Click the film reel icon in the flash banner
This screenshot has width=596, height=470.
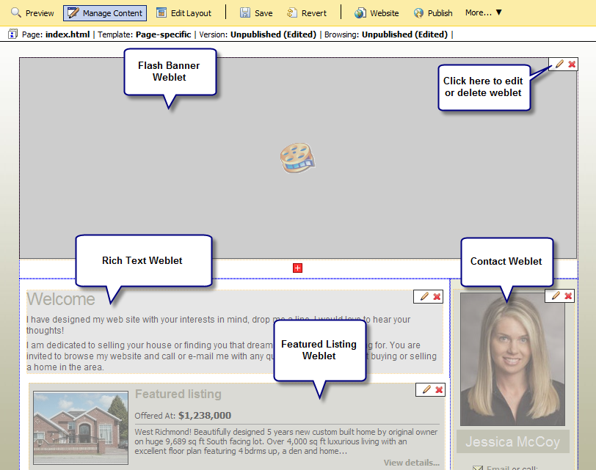(297, 158)
